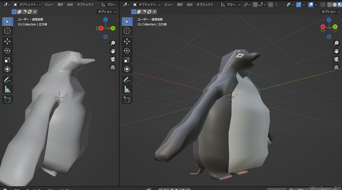Image resolution: width=342 pixels, height=190 pixels.
Task: Toggle camera view icon in right viewport
Action: [x=336, y=59]
